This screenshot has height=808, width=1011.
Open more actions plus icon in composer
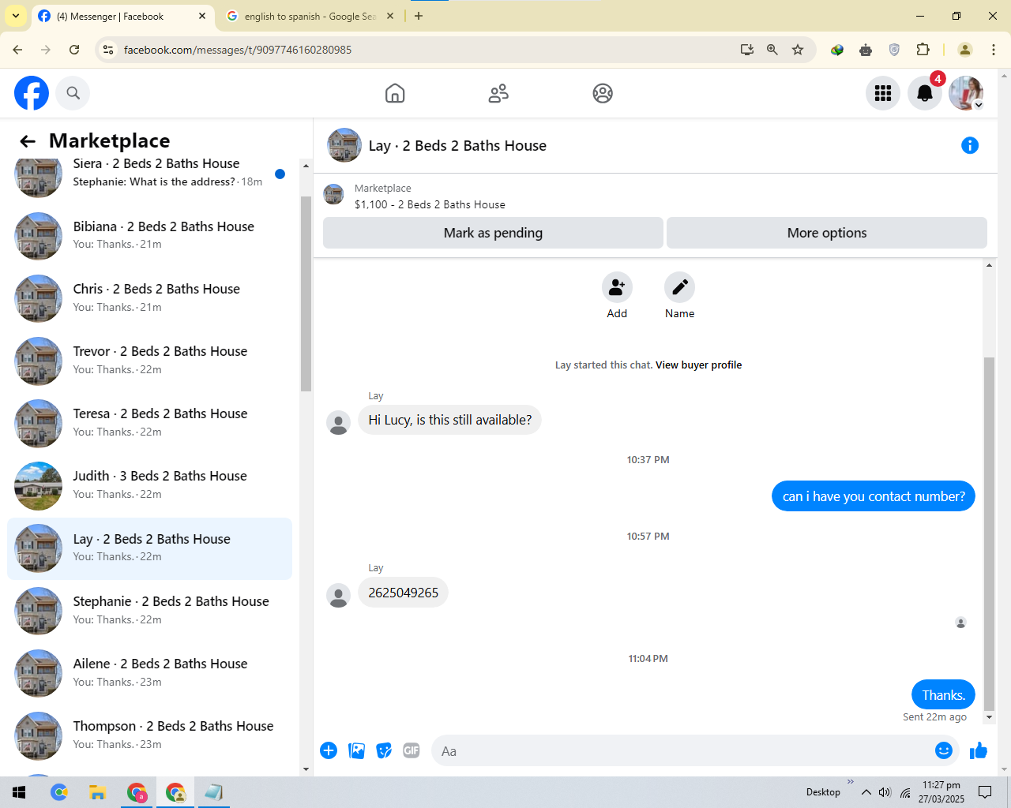coord(329,750)
